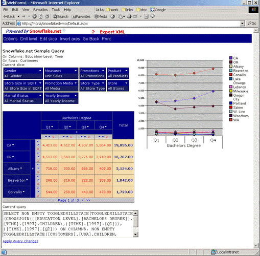Viewport: 260px width, 256px height.
Task: Click the Mail icon in toolbar
Action: (x=121, y=16)
